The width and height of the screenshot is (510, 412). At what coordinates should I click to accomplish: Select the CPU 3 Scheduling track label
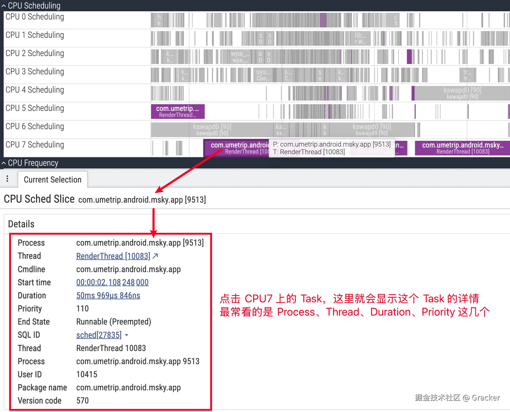[35, 72]
